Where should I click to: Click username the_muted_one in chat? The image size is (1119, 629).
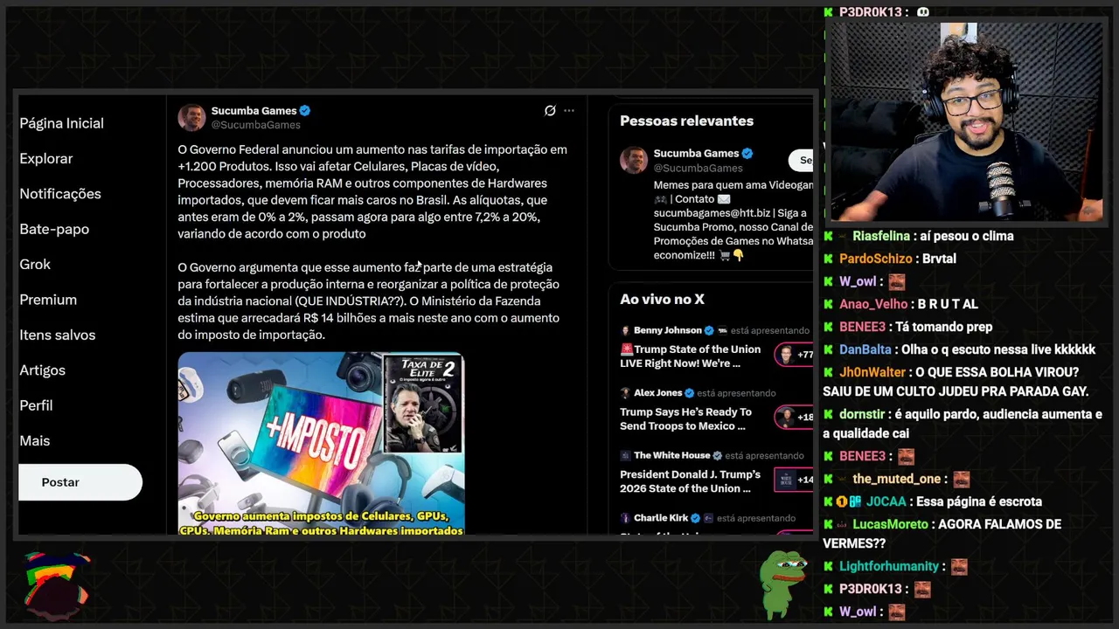tap(897, 479)
